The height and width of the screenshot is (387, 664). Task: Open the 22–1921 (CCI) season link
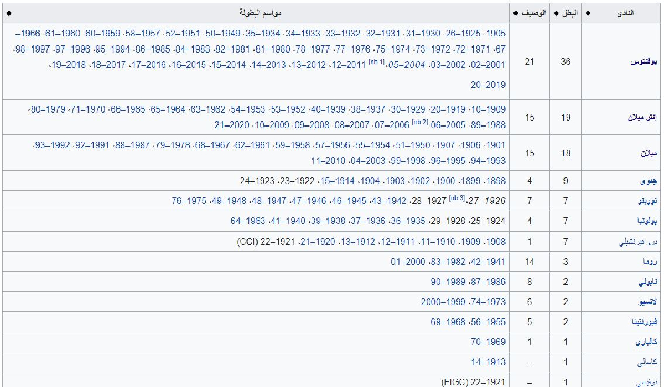266,242
